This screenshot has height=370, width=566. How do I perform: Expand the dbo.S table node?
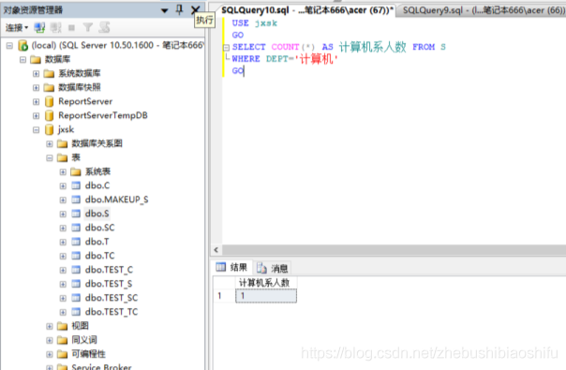point(63,214)
